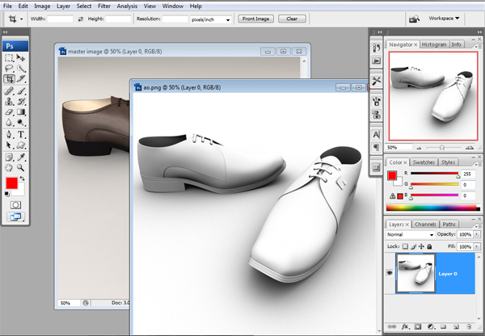Switch to the Paths tab

(449, 224)
